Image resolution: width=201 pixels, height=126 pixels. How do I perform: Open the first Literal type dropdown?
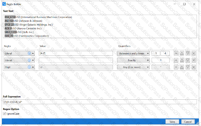[33, 53]
